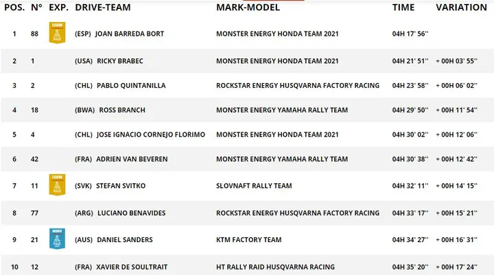Click KTM Factory Team entry
Image resolution: width=494 pixels, height=275 pixels.
(248, 240)
